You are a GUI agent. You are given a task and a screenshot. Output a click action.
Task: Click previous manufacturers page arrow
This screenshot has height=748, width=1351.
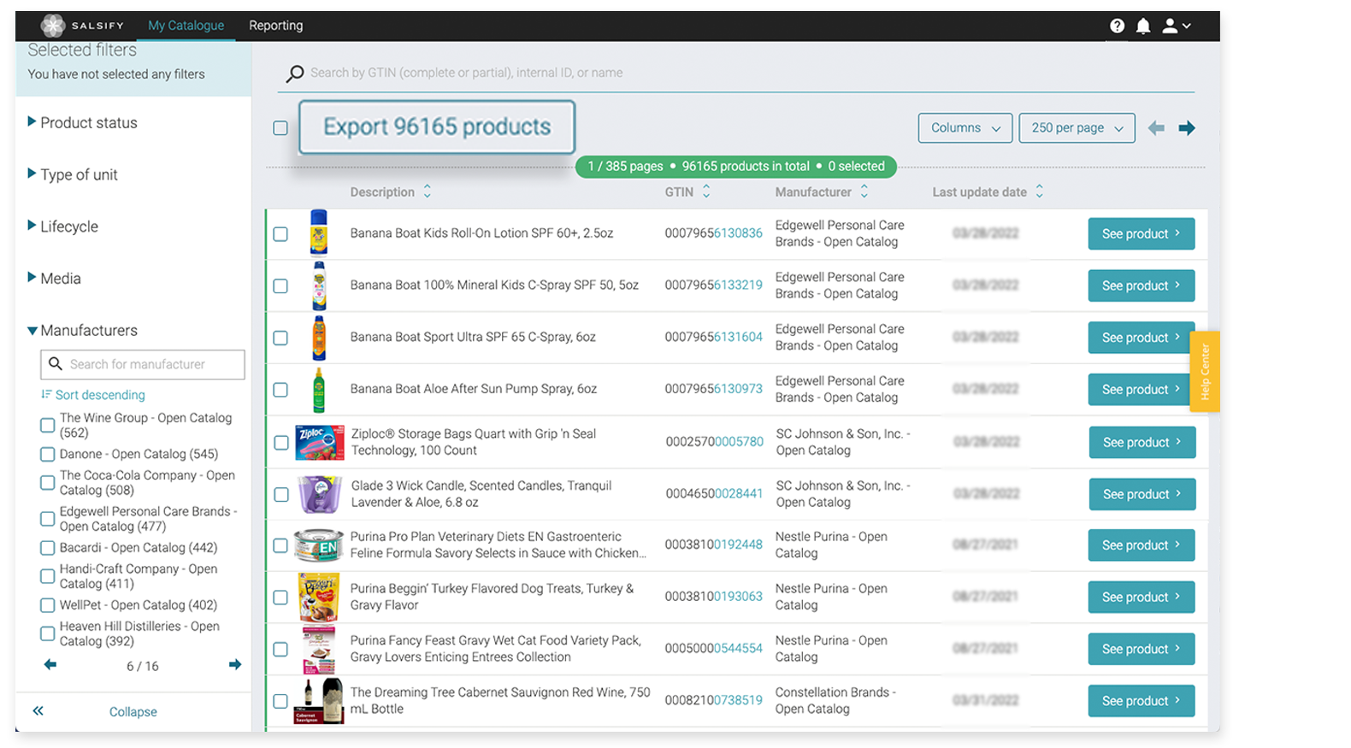tap(50, 664)
